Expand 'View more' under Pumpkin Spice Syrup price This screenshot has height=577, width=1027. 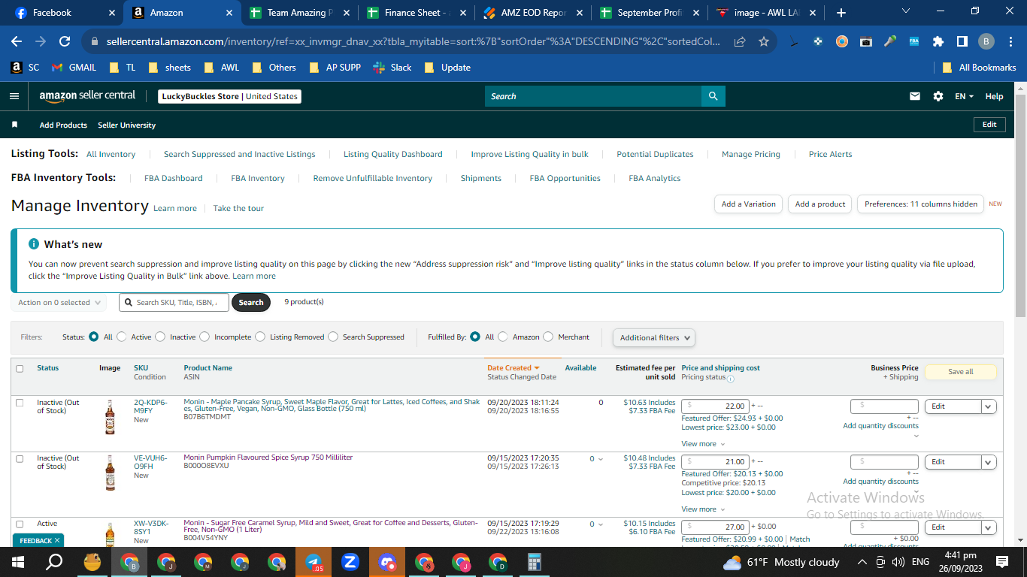click(703, 509)
